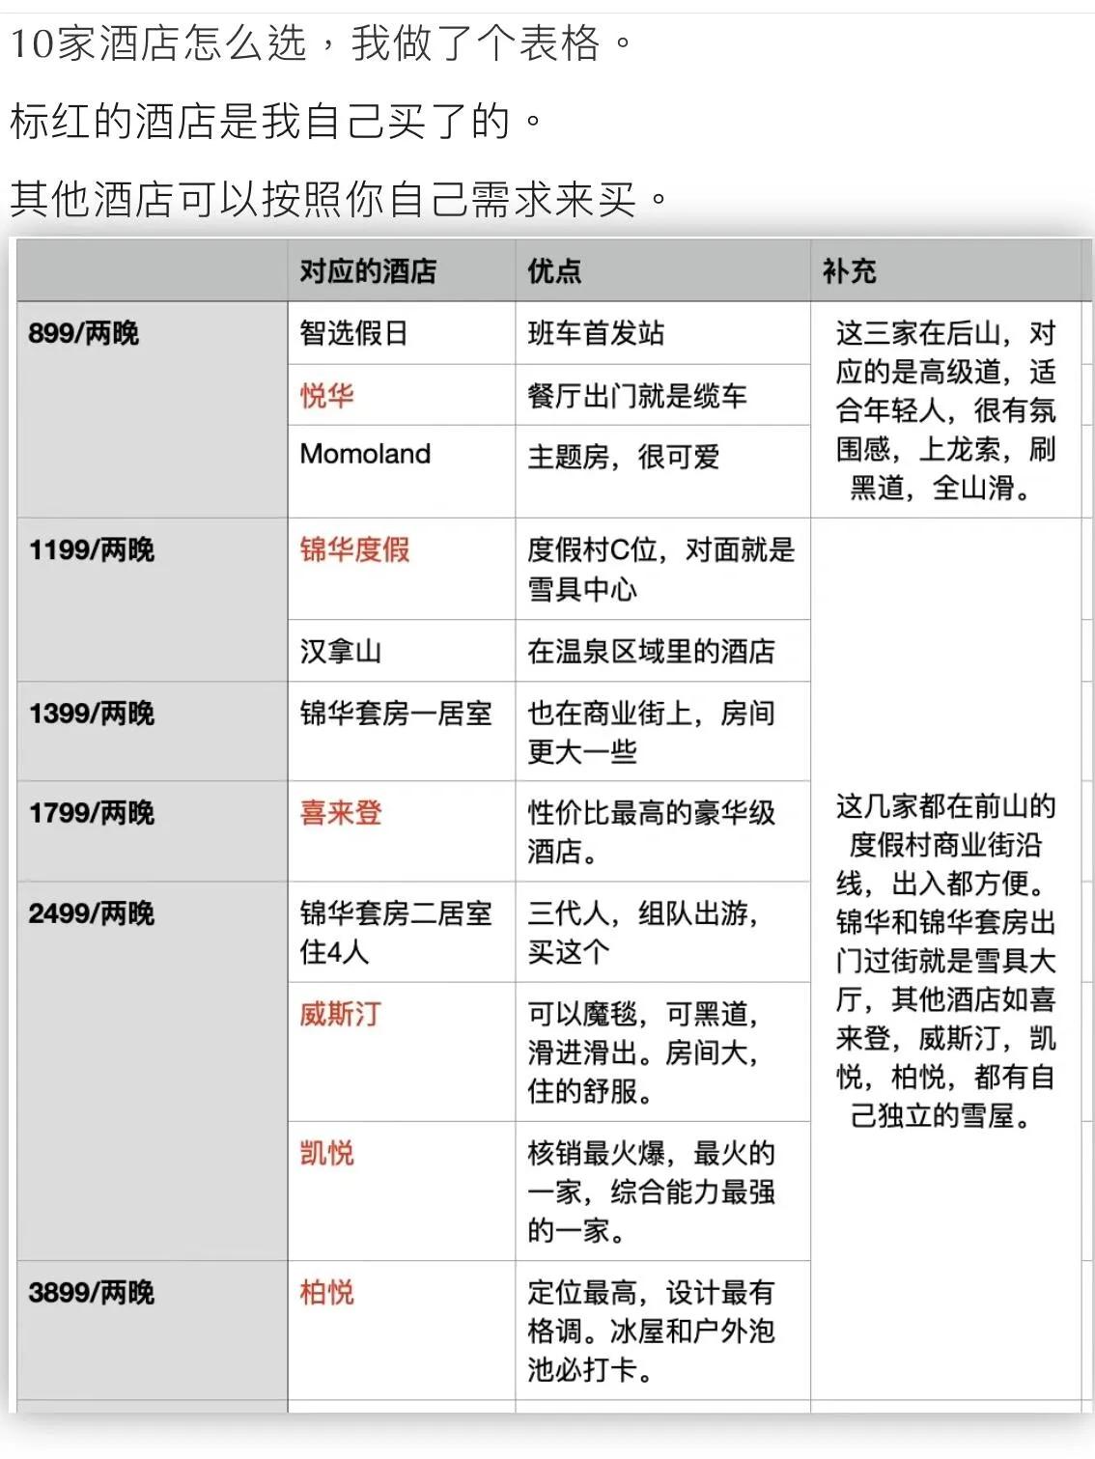Click the 在温泉区域里的酒店 advantage cell

[651, 651]
